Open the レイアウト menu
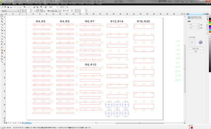Image resolution: width=211 pixels, height=129 pixels. tap(29, 4)
